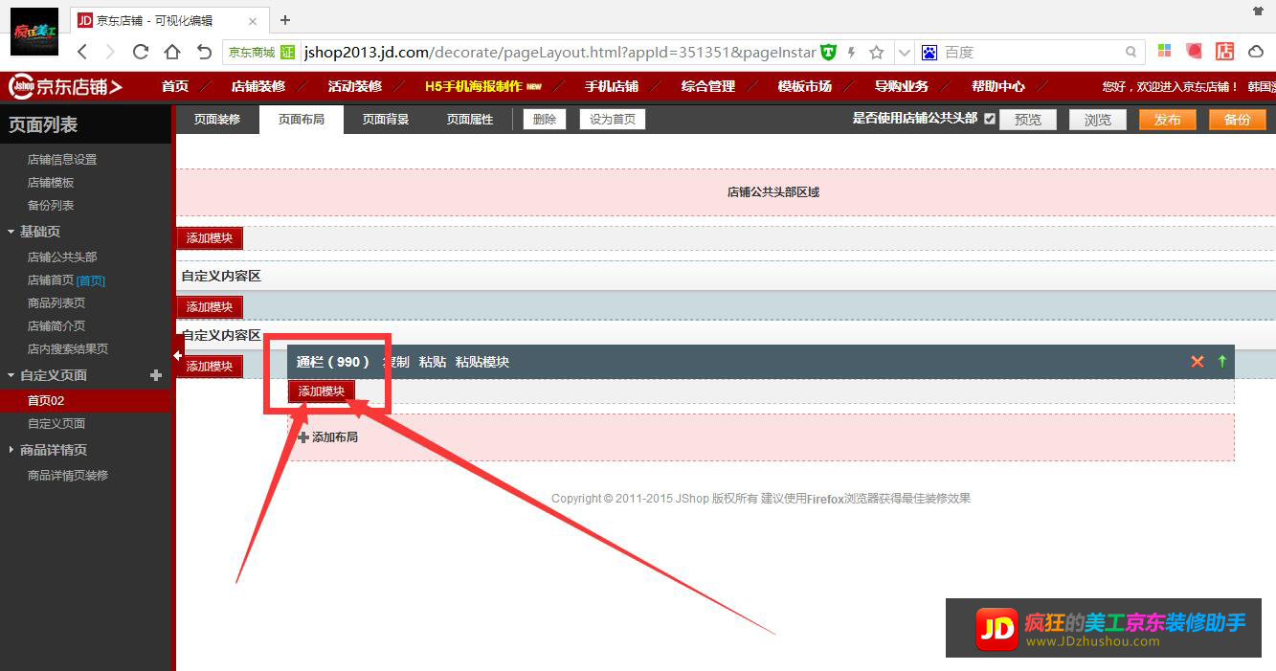Open the browser home page icon
This screenshot has width=1276, height=671.
[172, 52]
